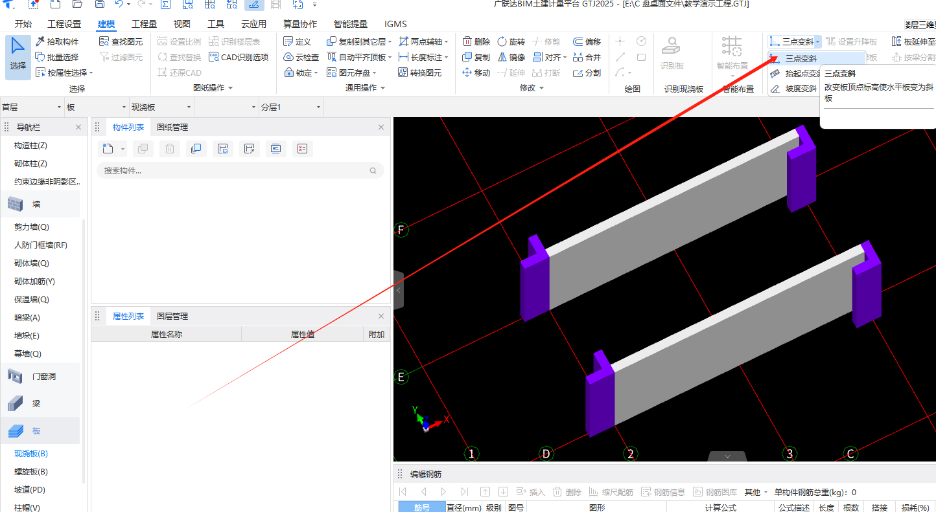Click 旋转 tool
This screenshot has height=512, width=936.
tap(511, 41)
